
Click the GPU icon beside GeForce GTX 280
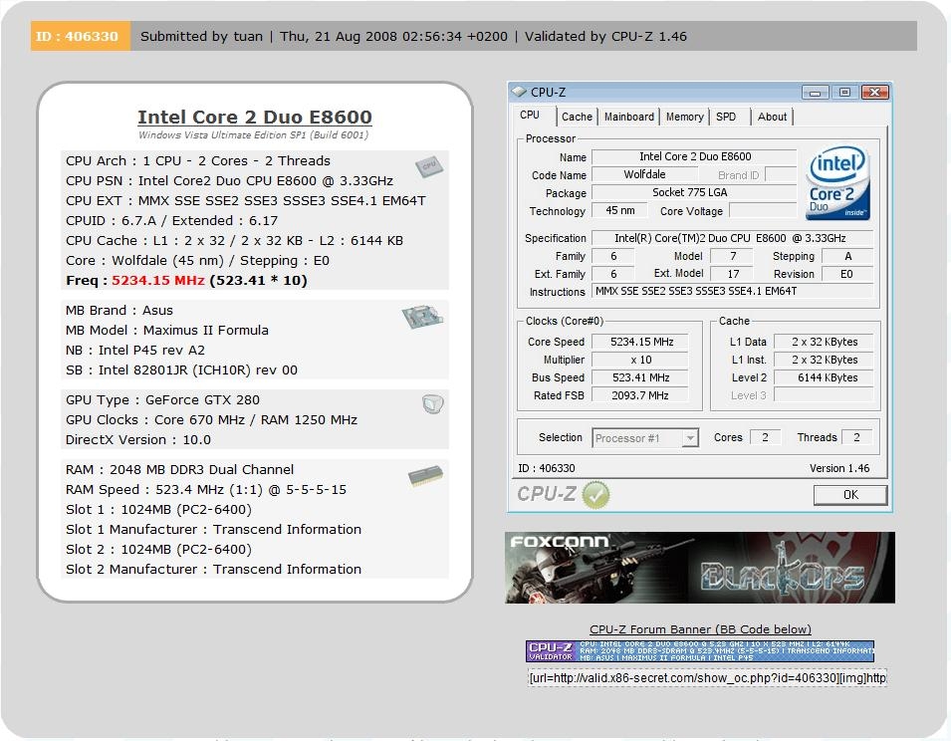pyautogui.click(x=432, y=404)
